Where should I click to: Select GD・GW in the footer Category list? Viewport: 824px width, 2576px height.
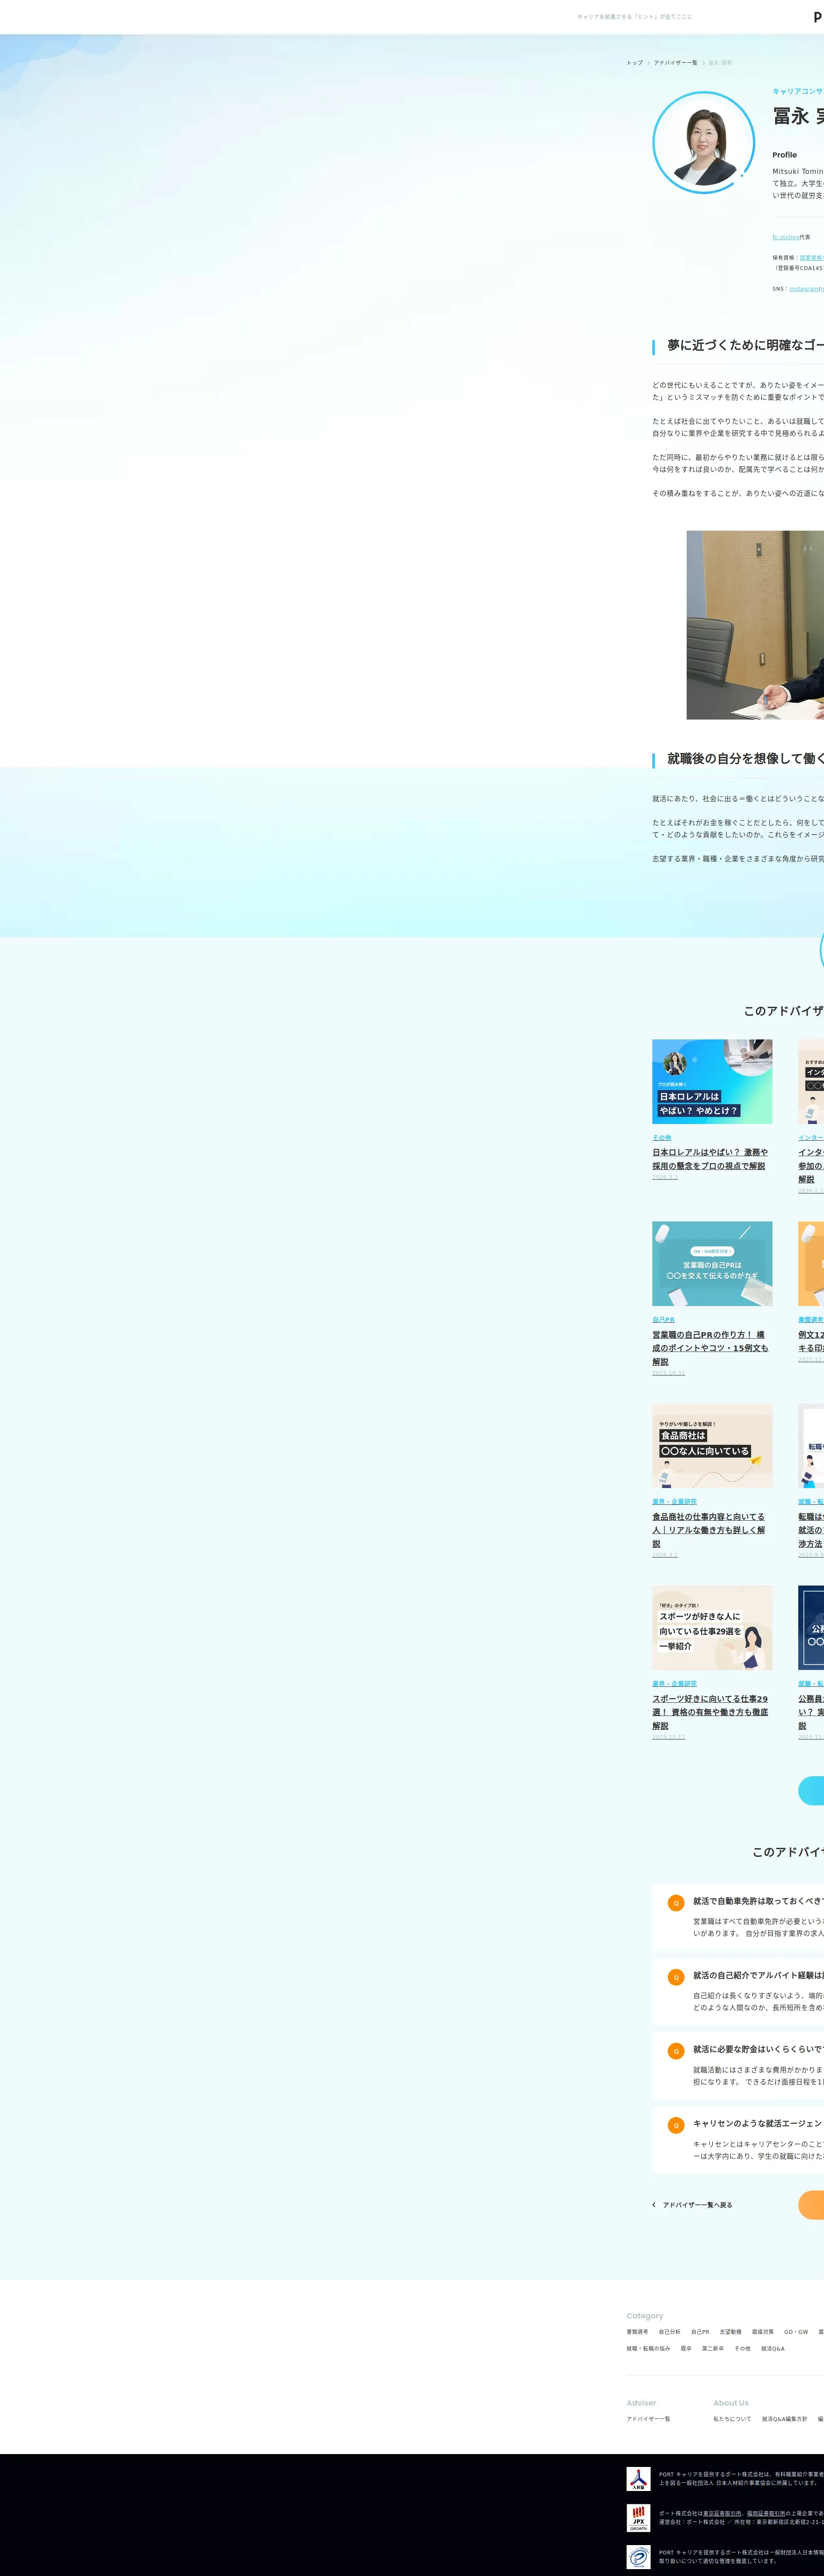point(796,2332)
